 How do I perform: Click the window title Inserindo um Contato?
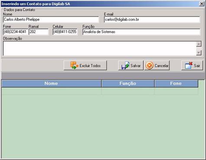point(36,4)
